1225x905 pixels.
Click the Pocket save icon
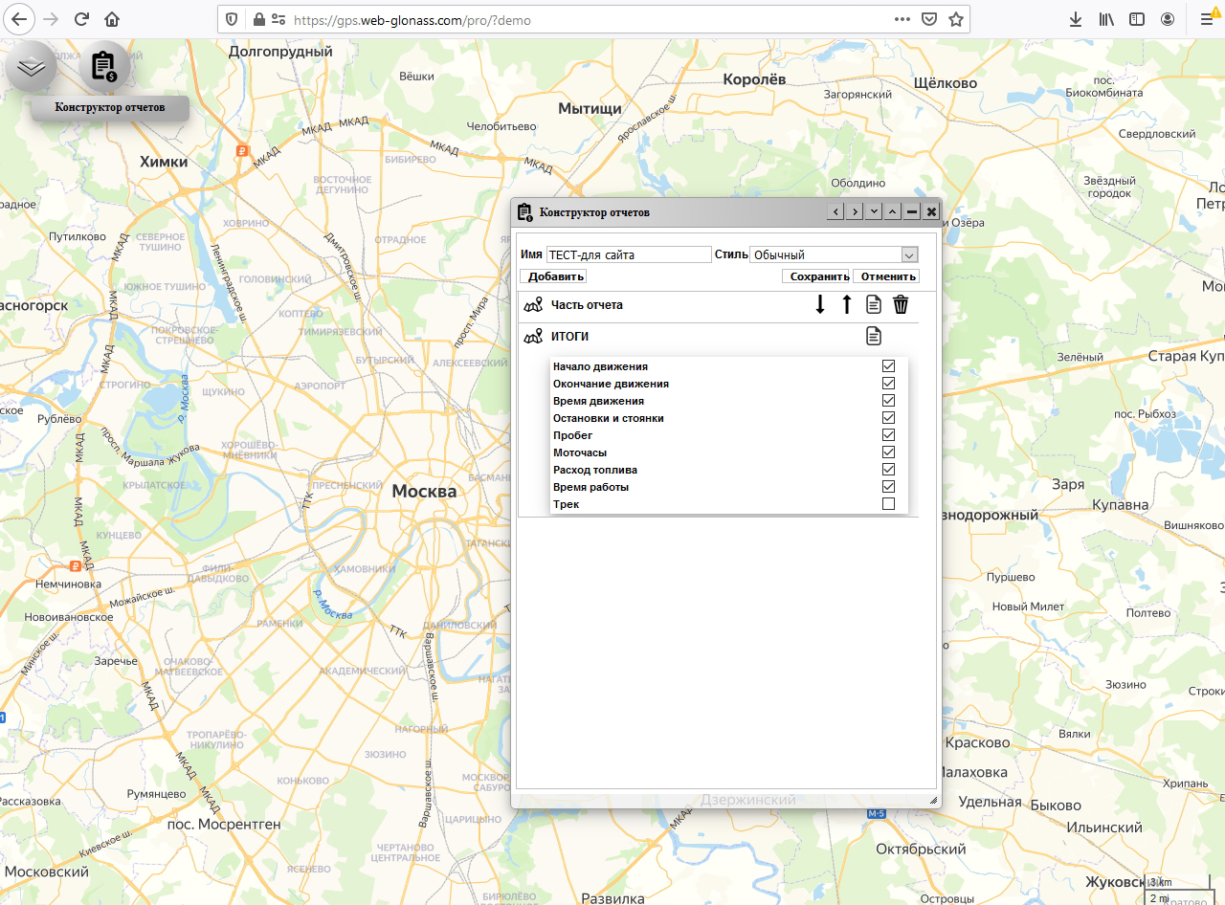[x=929, y=19]
